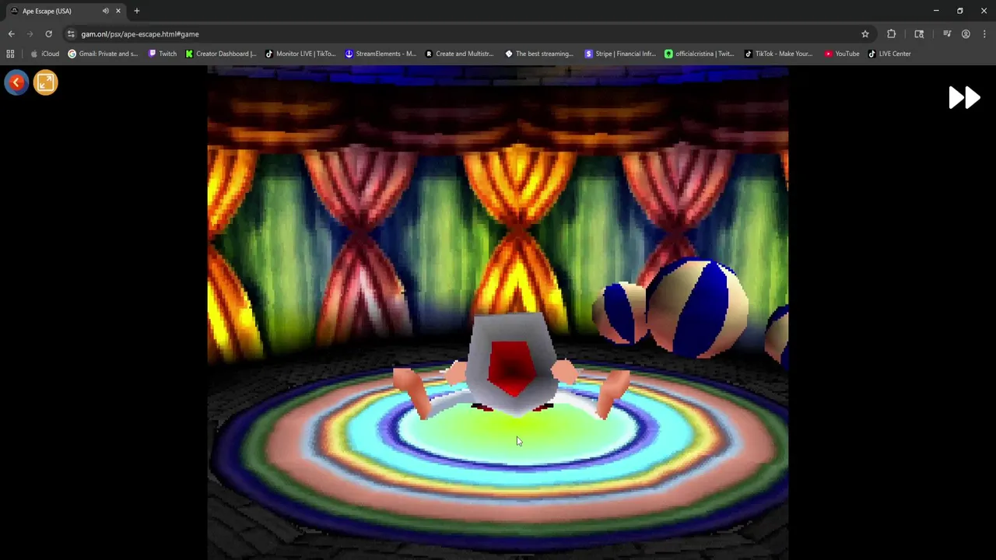The image size is (996, 560).
Task: Open the officialcristina | Twit... bookmark
Action: coord(700,54)
